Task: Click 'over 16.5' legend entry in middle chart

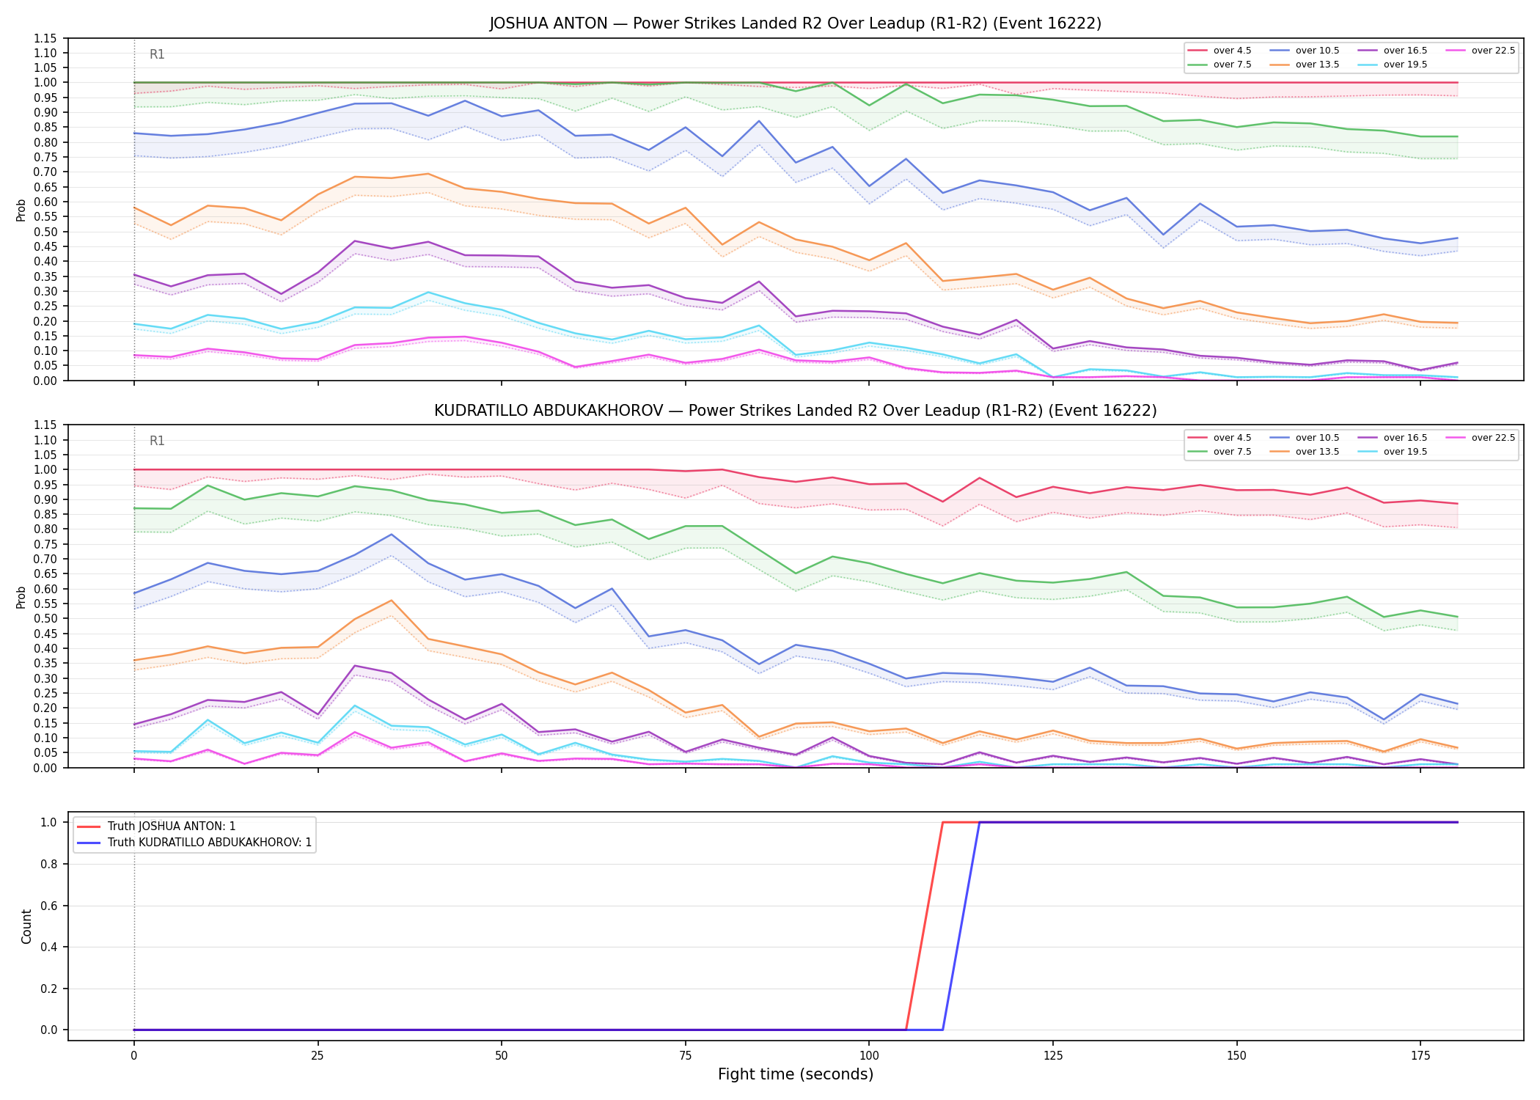Action: [1393, 438]
